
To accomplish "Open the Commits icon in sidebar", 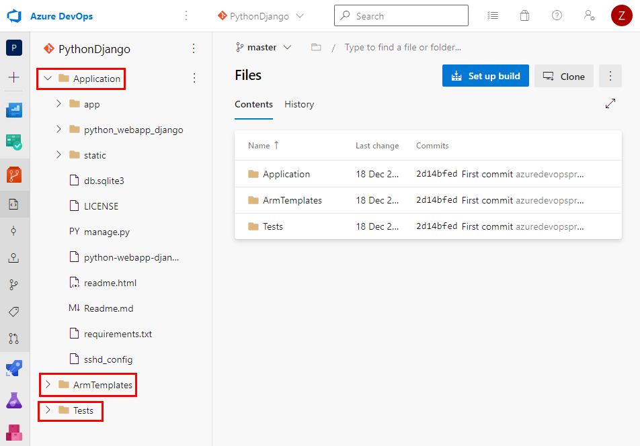I will pos(14,231).
